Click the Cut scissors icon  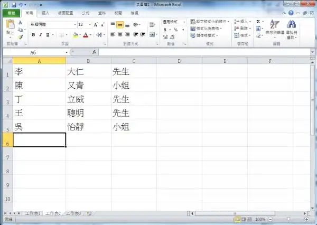coord(20,23)
